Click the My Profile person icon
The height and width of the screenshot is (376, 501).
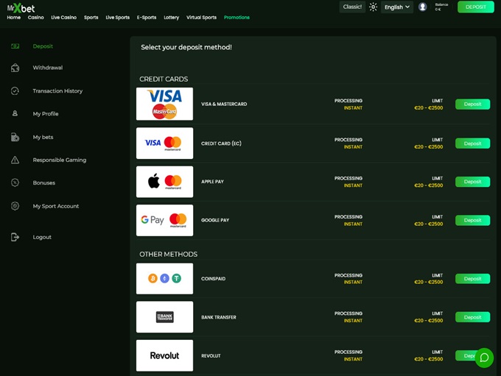(15, 114)
